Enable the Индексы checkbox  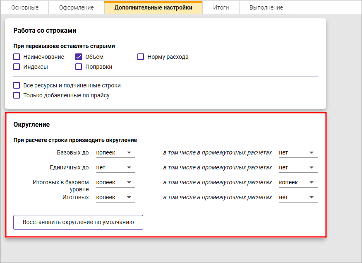click(17, 67)
